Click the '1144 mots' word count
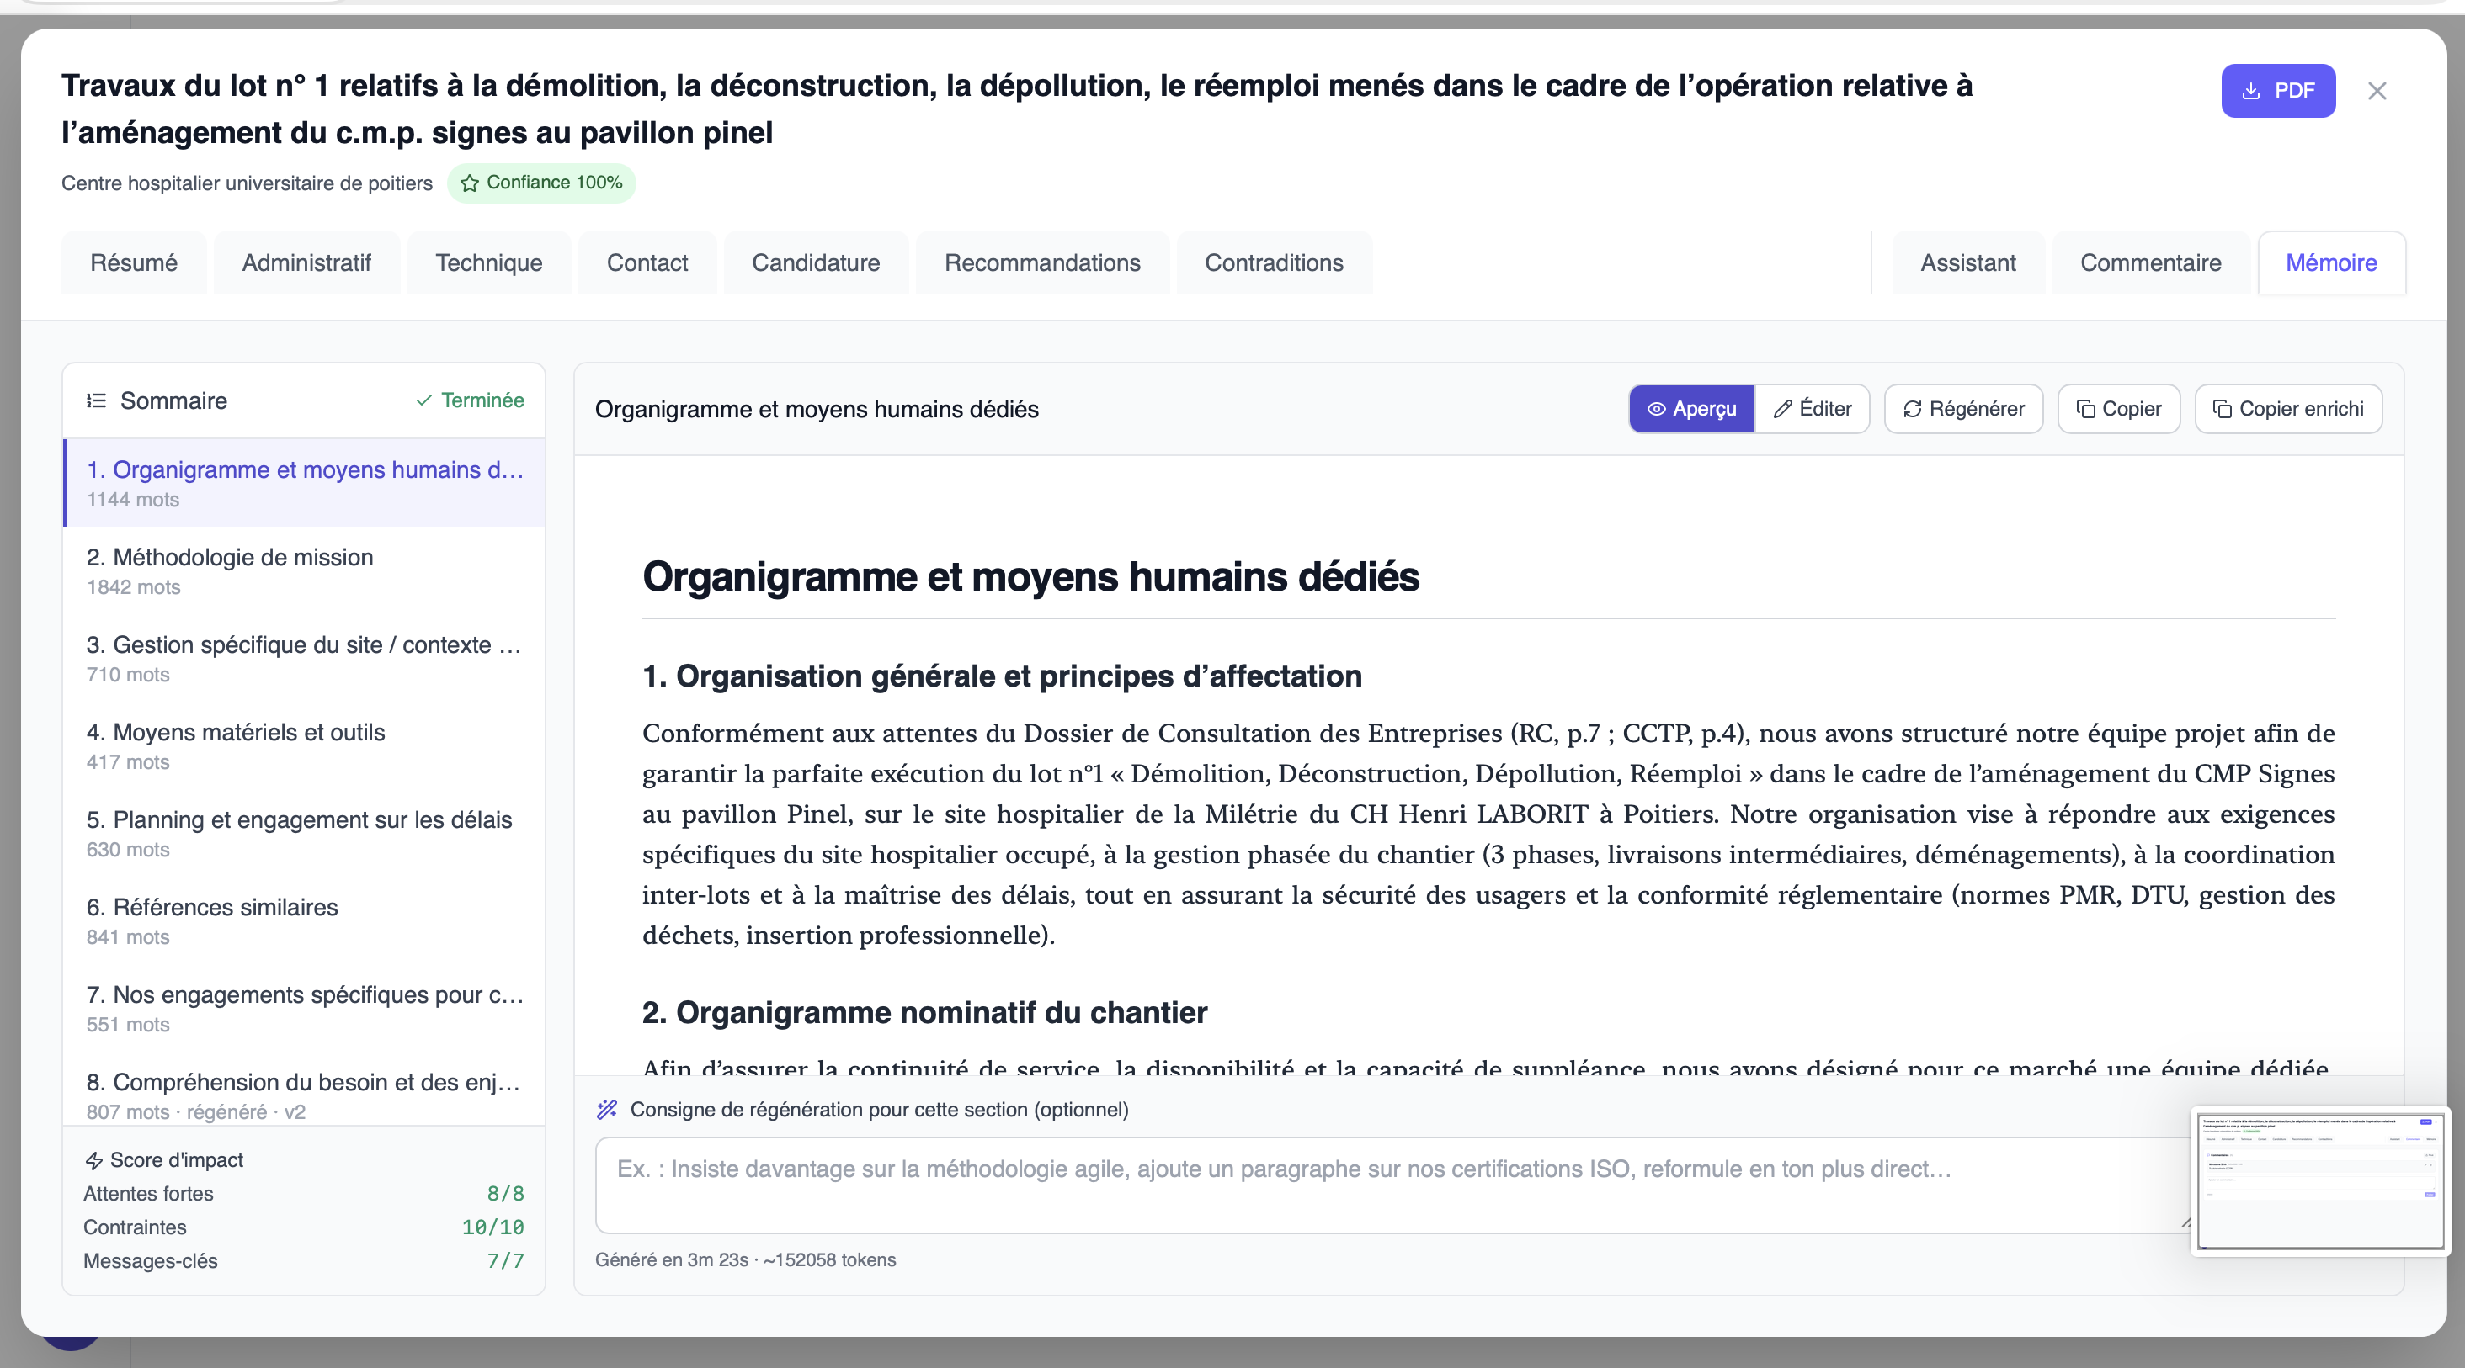This screenshot has height=1368, width=2465. (133, 500)
